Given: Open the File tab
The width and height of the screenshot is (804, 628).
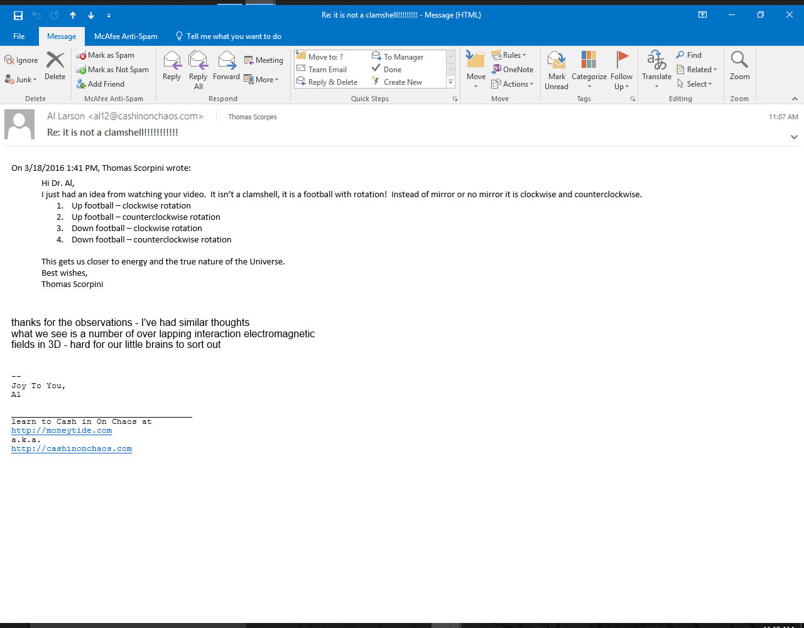Looking at the screenshot, I should 19,36.
